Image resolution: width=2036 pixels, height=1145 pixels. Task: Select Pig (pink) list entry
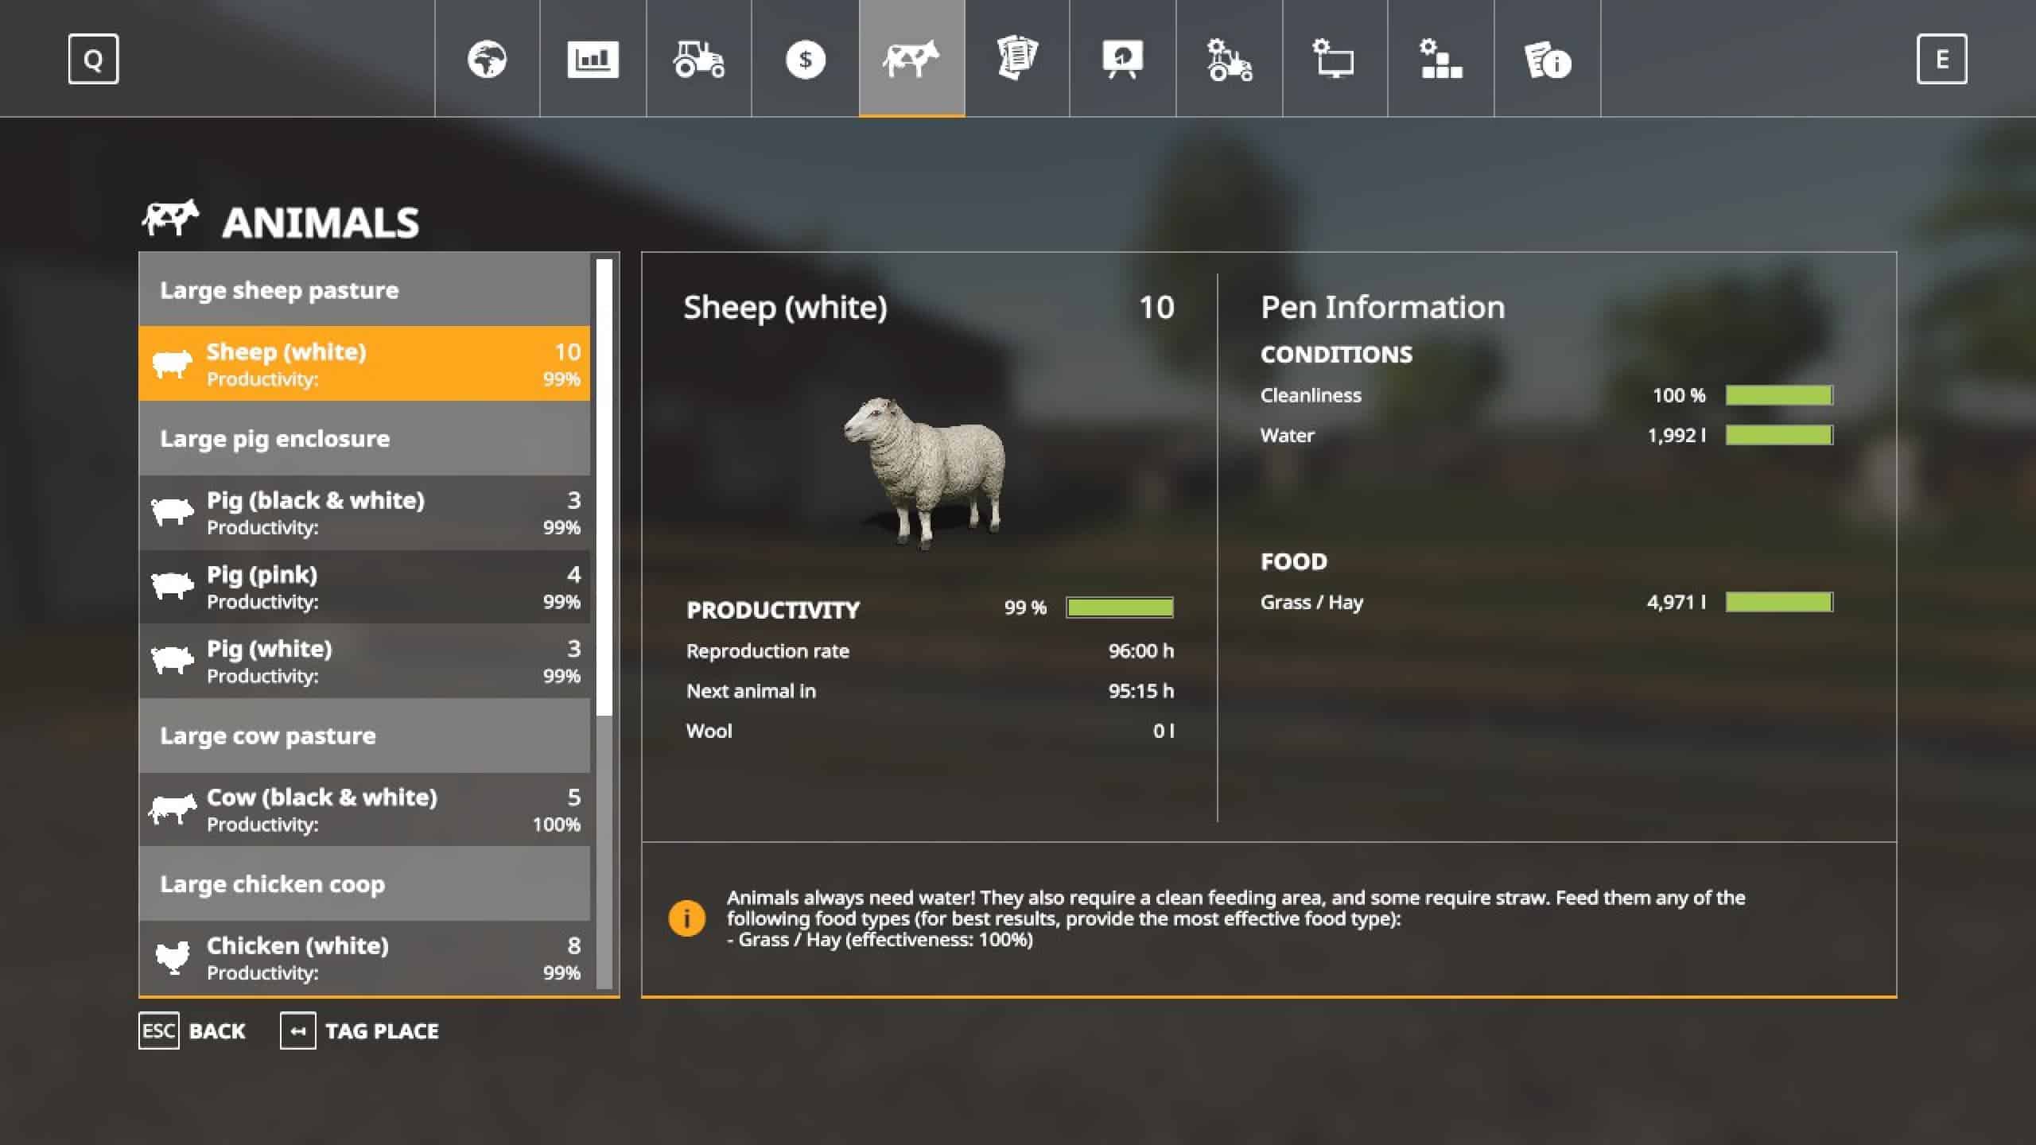pyautogui.click(x=364, y=587)
